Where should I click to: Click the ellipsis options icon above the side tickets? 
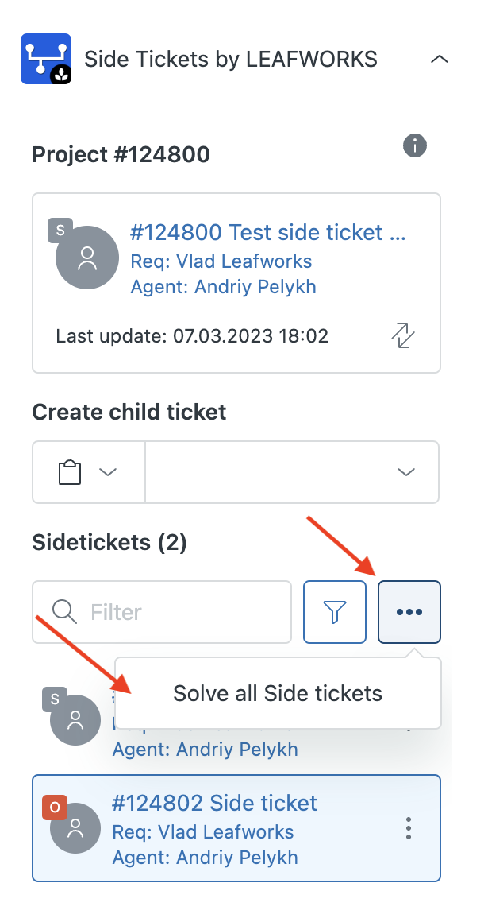pyautogui.click(x=409, y=612)
